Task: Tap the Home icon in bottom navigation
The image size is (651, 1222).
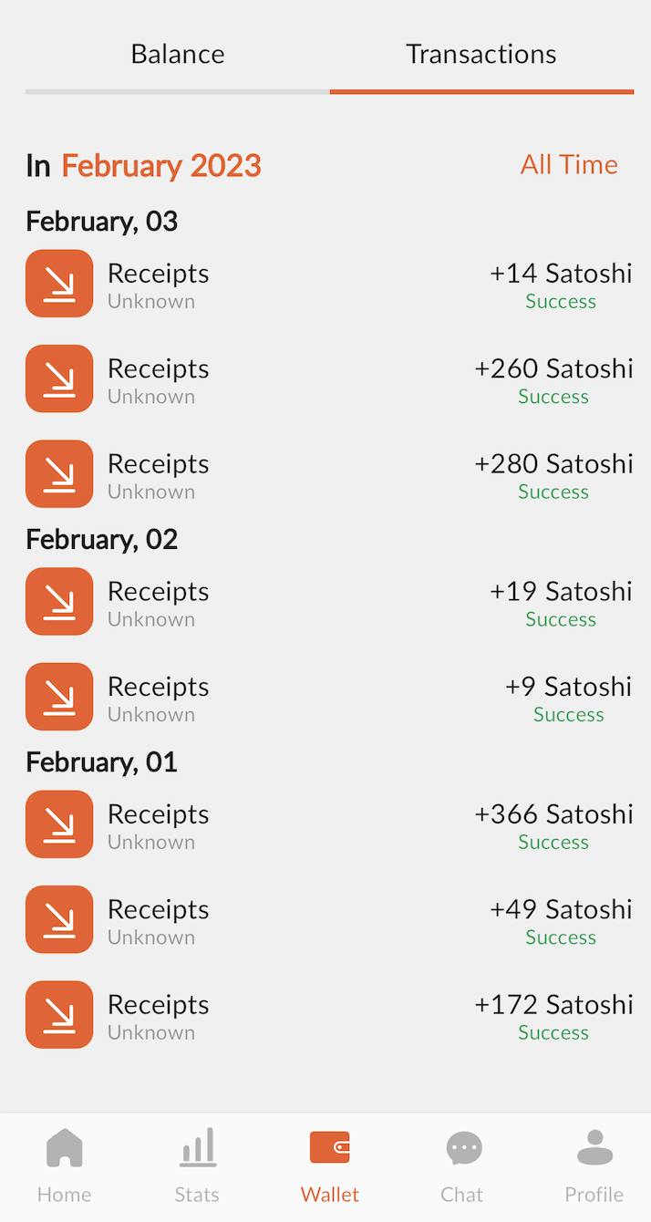Action: (64, 1148)
